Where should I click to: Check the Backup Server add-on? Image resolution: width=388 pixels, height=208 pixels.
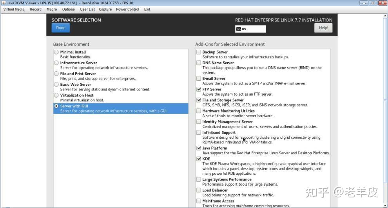click(198, 52)
